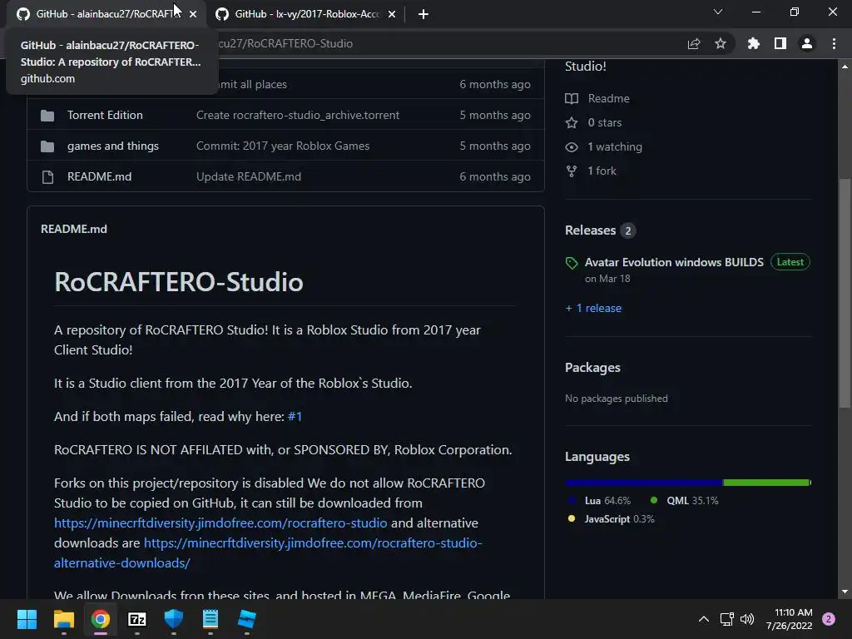Open the Windows Start menu
The height and width of the screenshot is (639, 852).
27,619
